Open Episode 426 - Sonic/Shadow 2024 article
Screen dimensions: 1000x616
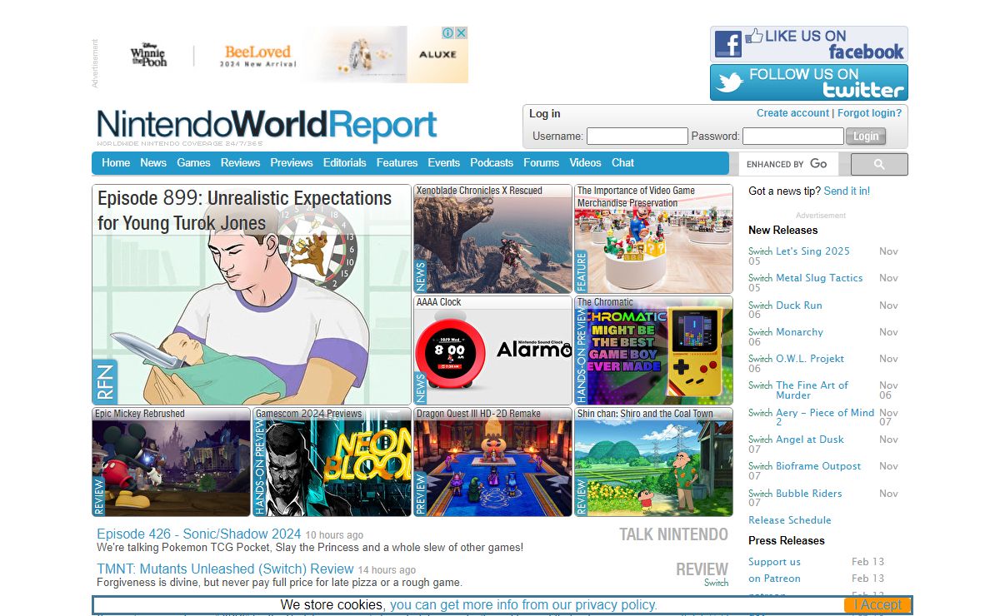click(199, 534)
